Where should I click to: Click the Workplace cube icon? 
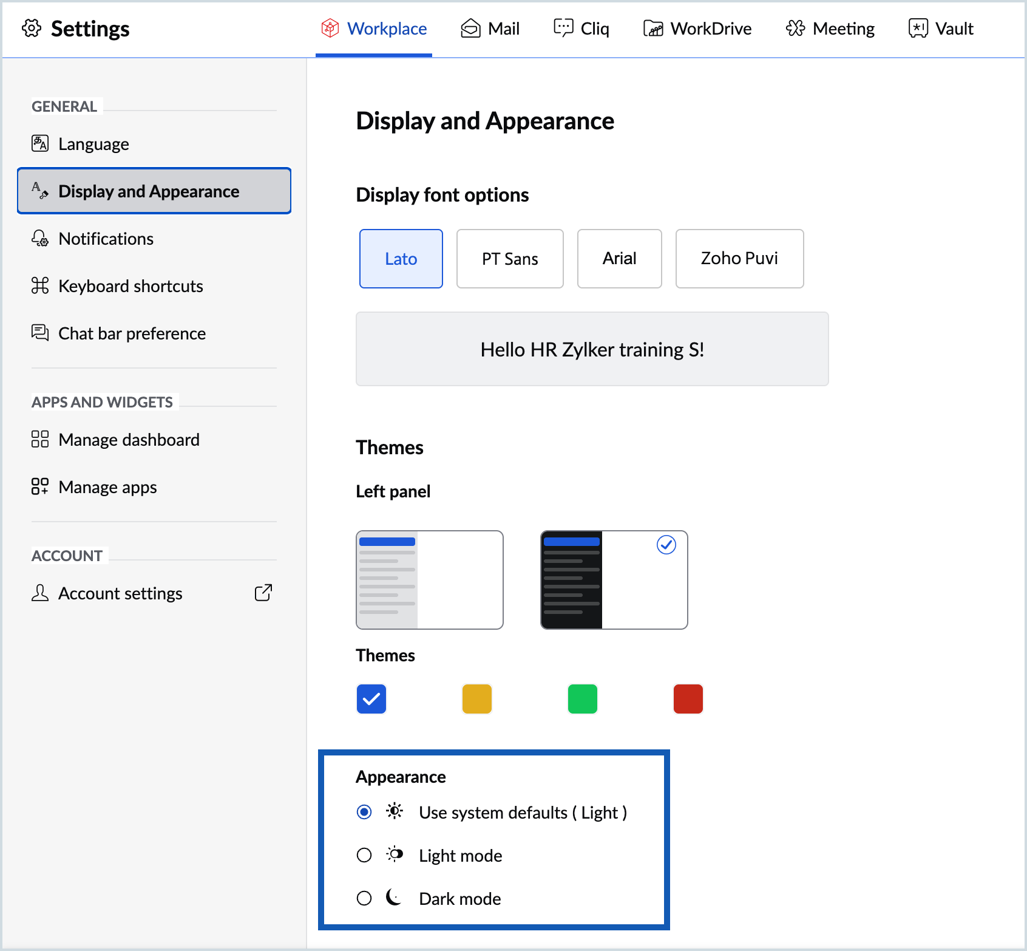click(330, 28)
